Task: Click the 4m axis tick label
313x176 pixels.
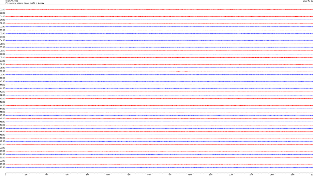Action: (47, 175)
